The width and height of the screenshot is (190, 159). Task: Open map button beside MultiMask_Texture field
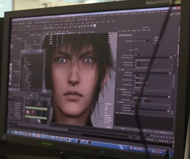click(x=169, y=97)
